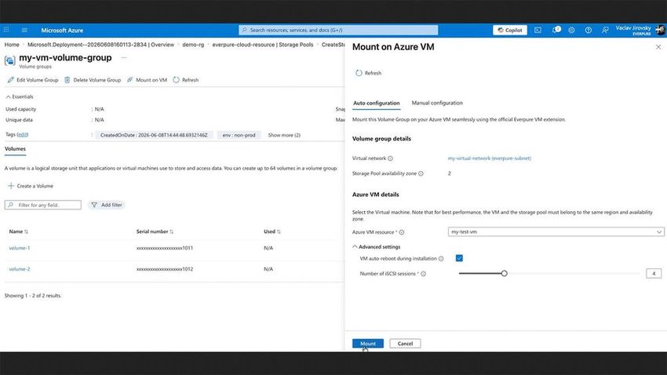This screenshot has width=667, height=375.
Task: Click Edit Volume Group
Action: click(33, 80)
